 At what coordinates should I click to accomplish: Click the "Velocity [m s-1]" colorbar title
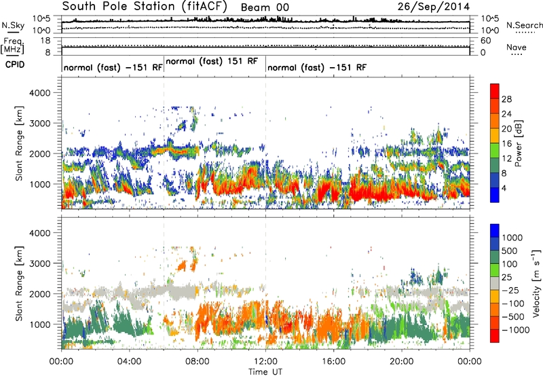(x=536, y=283)
